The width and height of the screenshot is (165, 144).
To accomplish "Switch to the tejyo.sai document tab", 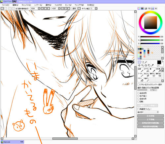I will click(x=12, y=142).
